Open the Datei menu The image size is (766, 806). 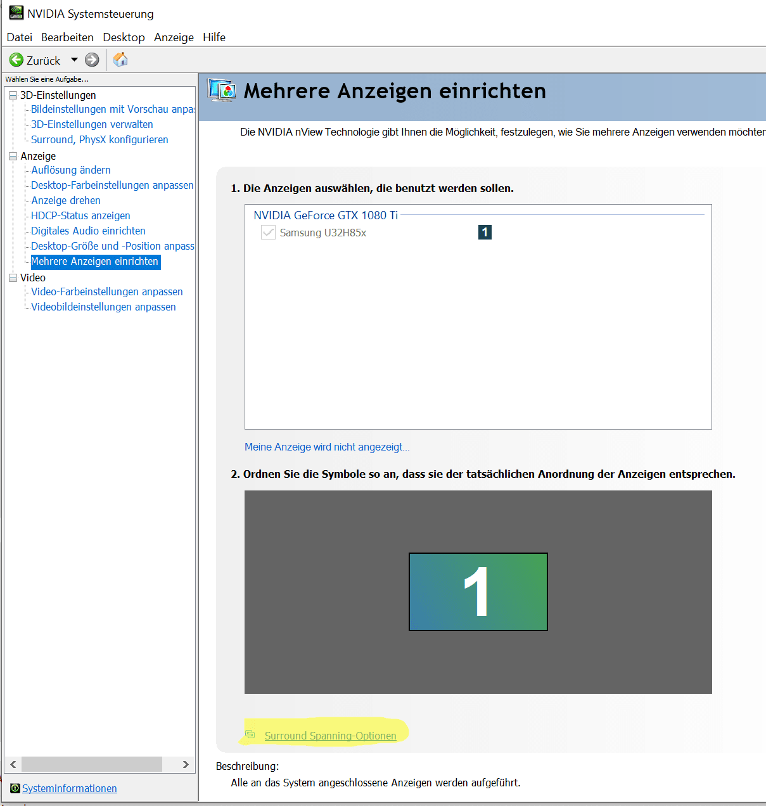20,37
